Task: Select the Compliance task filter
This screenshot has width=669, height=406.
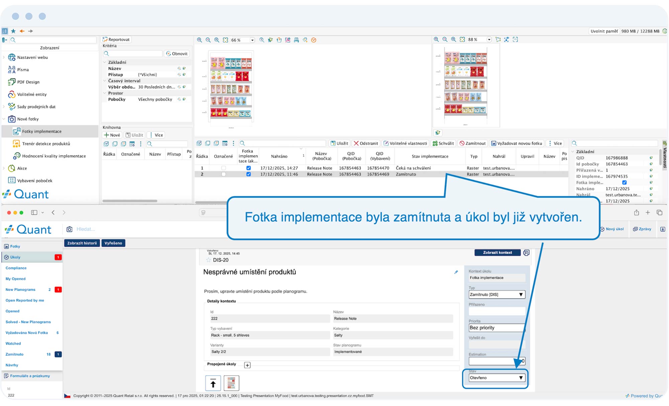Action: coord(16,268)
